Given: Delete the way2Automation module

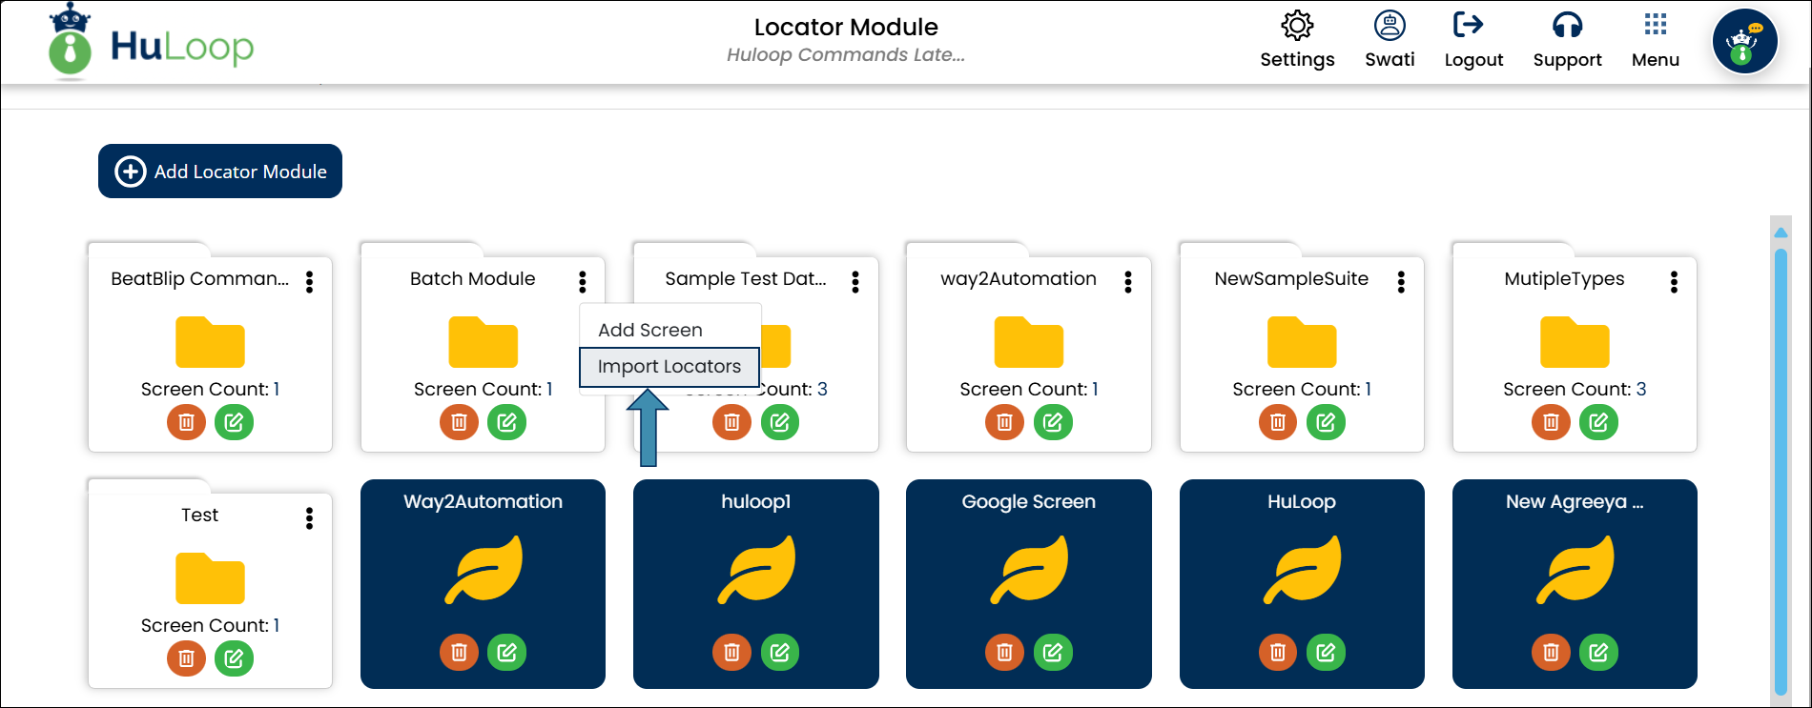Looking at the screenshot, I should 1005,421.
